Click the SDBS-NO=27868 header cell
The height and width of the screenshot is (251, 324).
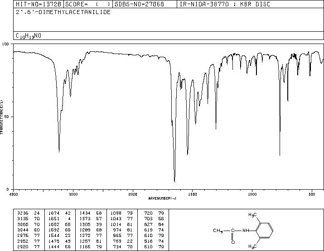pos(145,4)
